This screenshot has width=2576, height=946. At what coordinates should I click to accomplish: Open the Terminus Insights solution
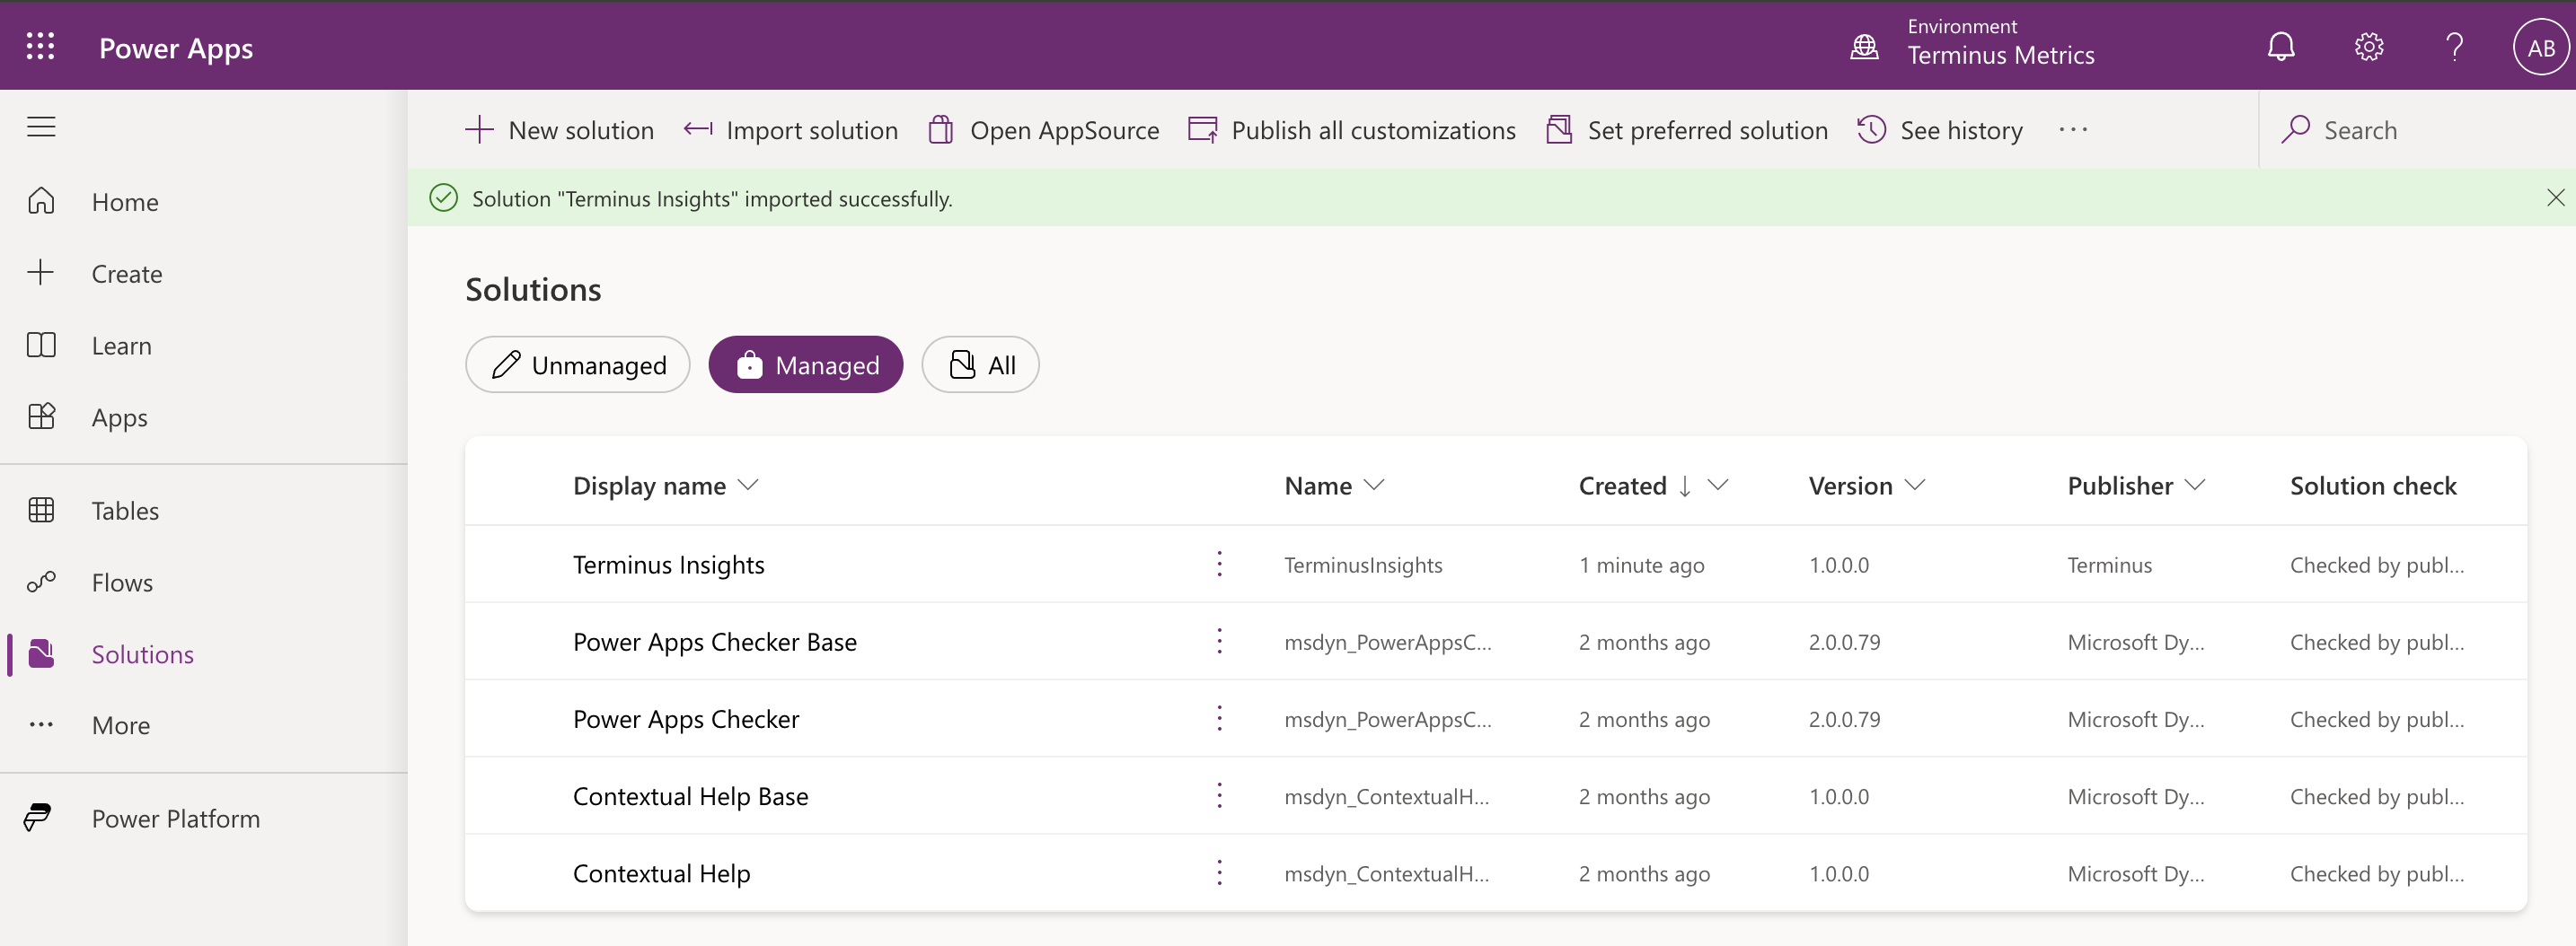pos(668,565)
